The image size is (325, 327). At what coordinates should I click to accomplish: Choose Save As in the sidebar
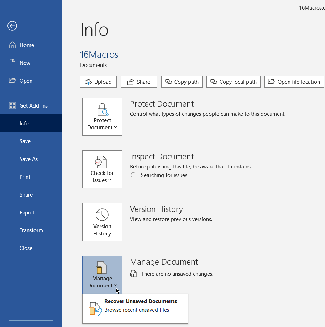coord(31,159)
